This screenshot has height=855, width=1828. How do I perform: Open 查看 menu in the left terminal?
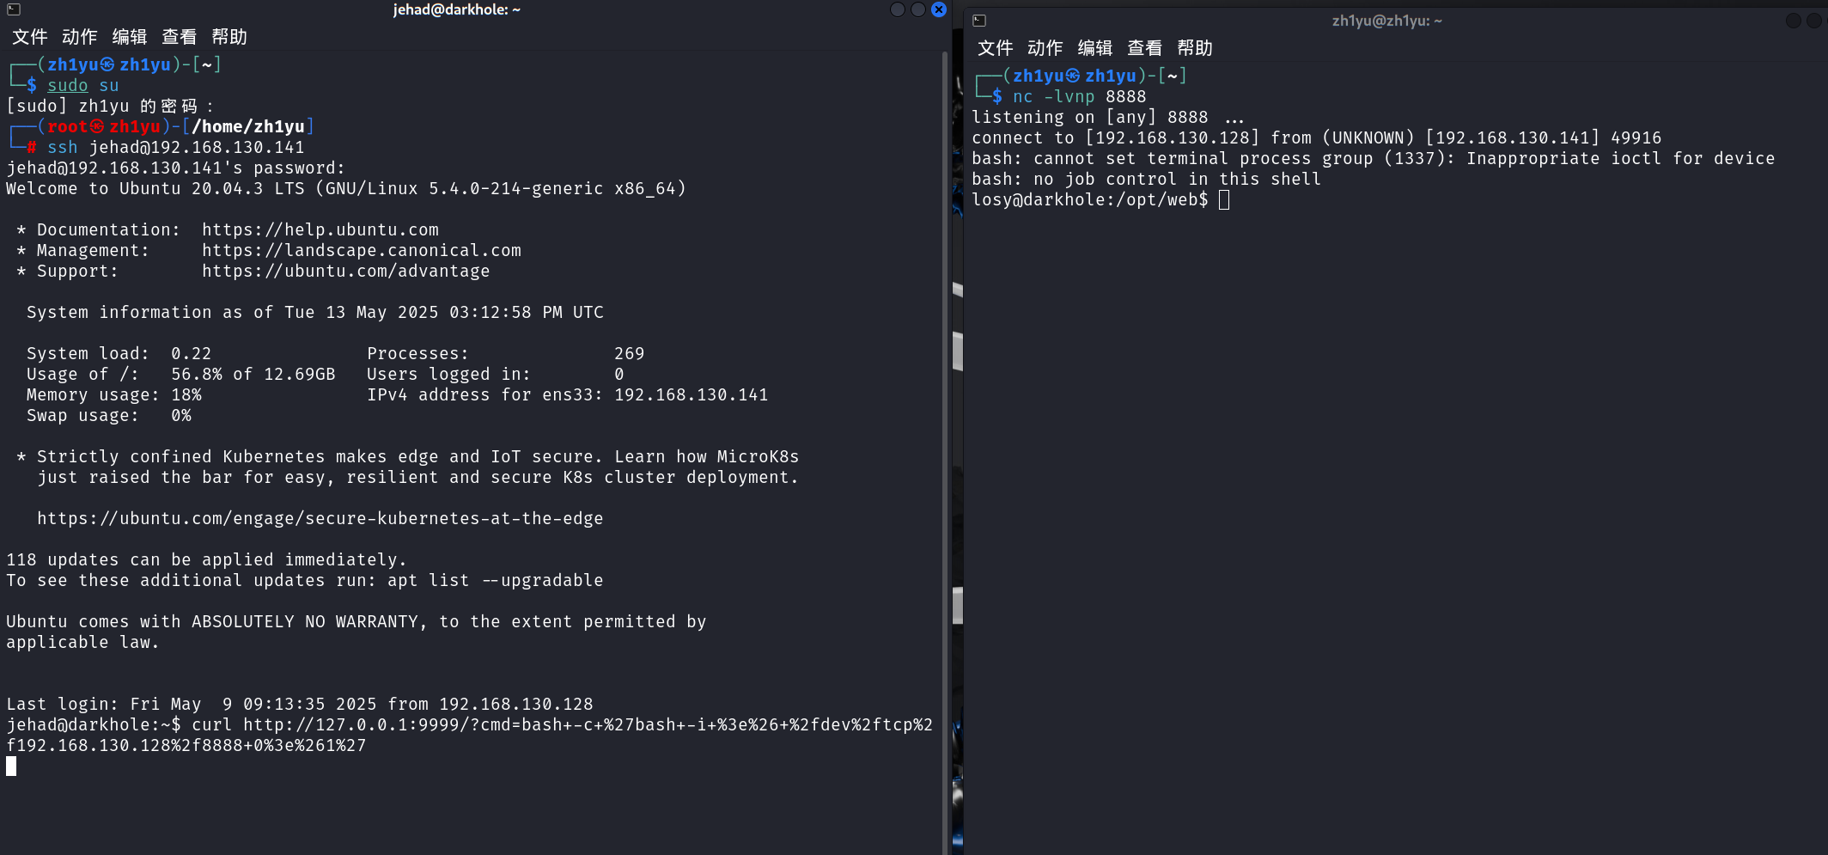click(x=180, y=37)
